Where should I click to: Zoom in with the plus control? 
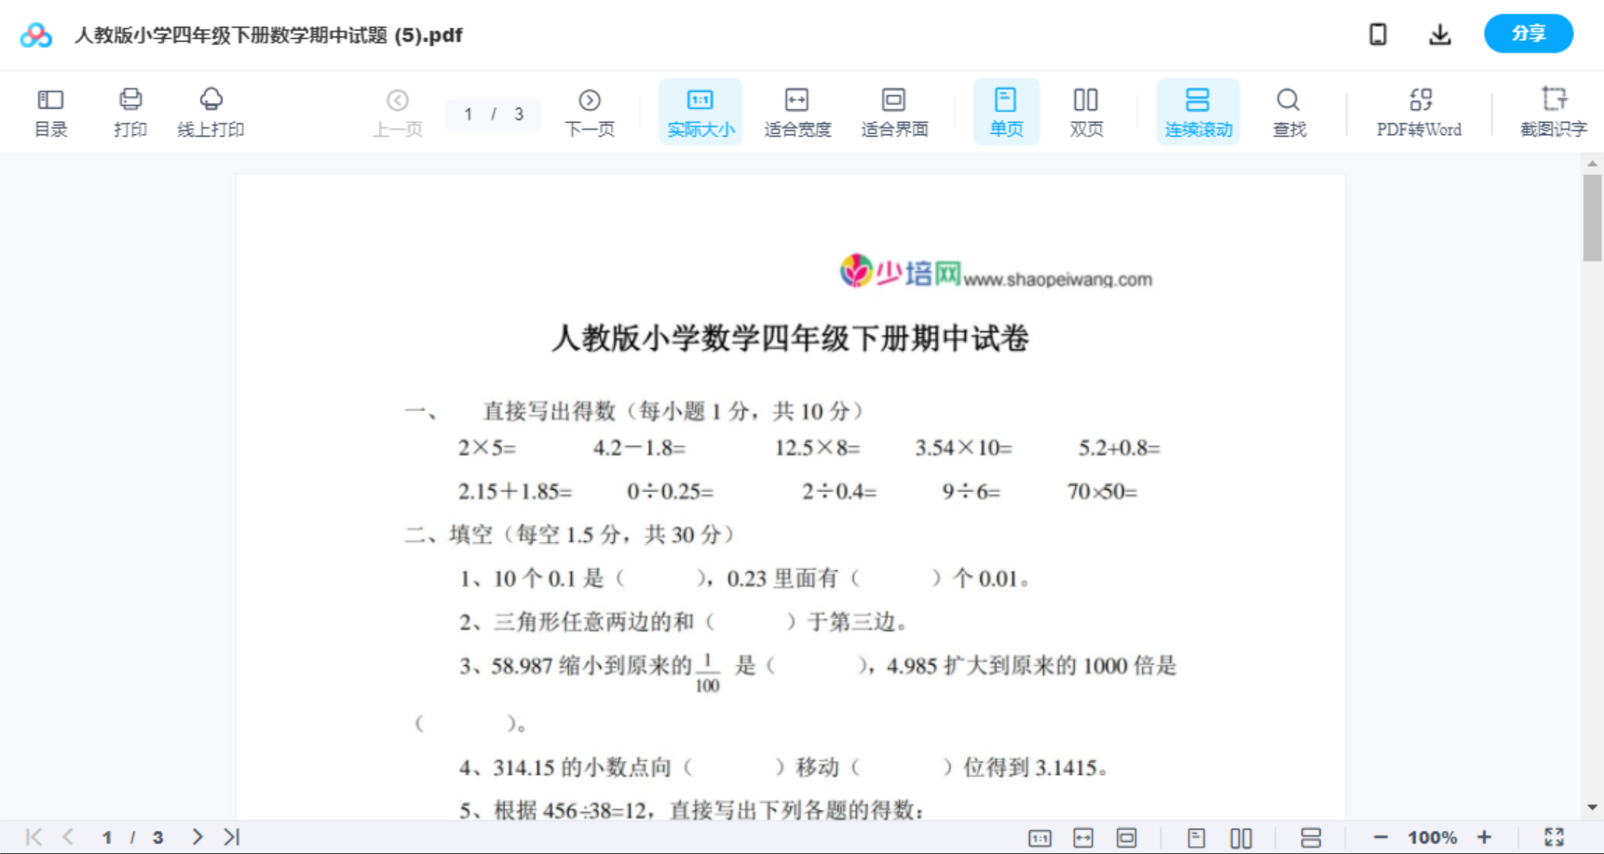point(1485,836)
